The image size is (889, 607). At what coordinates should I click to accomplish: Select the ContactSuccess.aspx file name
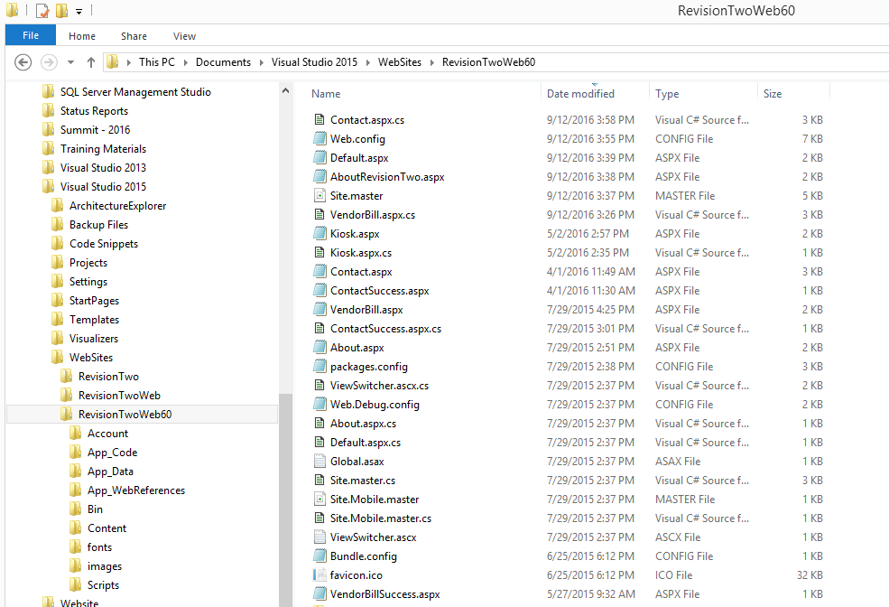tap(379, 291)
